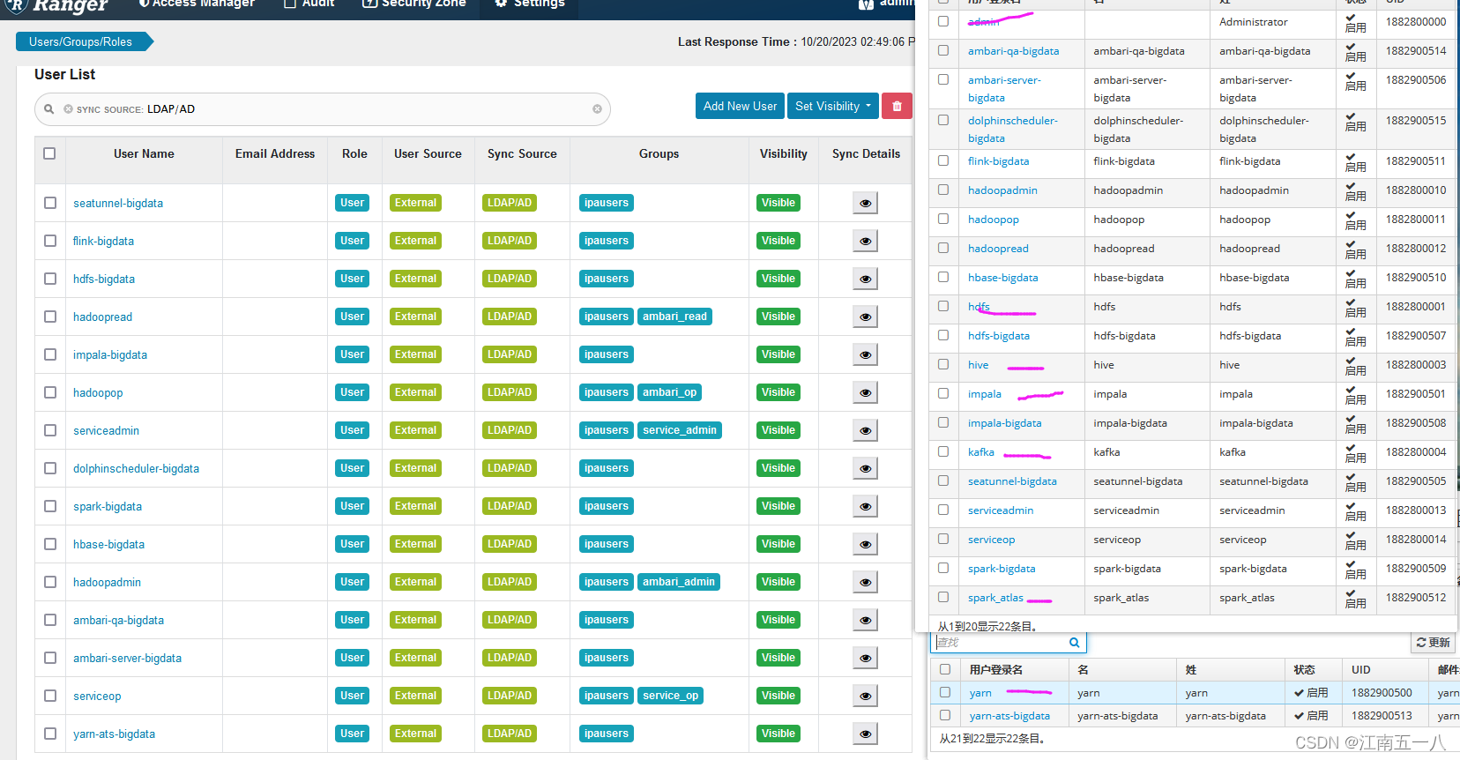Screen dimensions: 1460x760
Task: View sync details for hadoopop
Action: (866, 393)
